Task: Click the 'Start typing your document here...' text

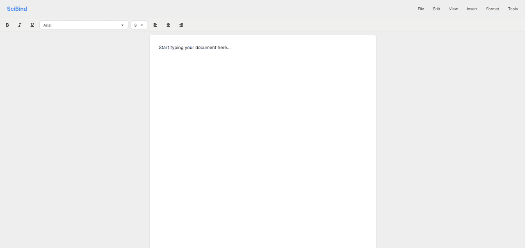Action: (194, 48)
